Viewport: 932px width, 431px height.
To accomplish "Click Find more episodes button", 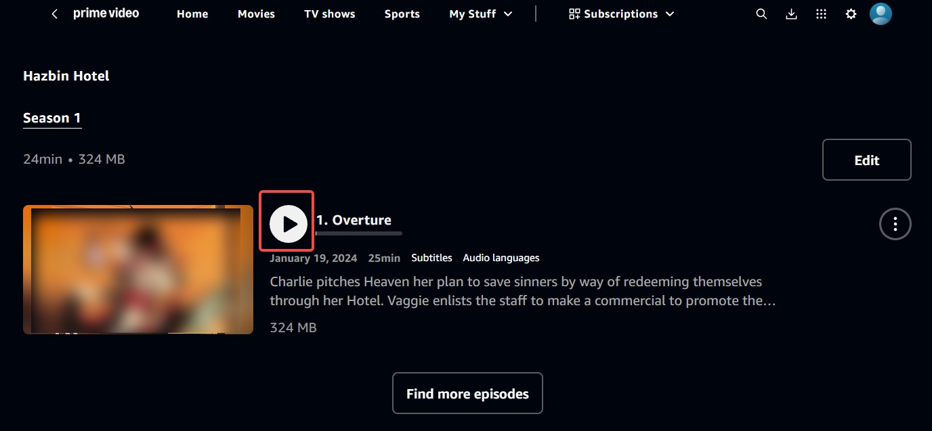I will tap(467, 393).
